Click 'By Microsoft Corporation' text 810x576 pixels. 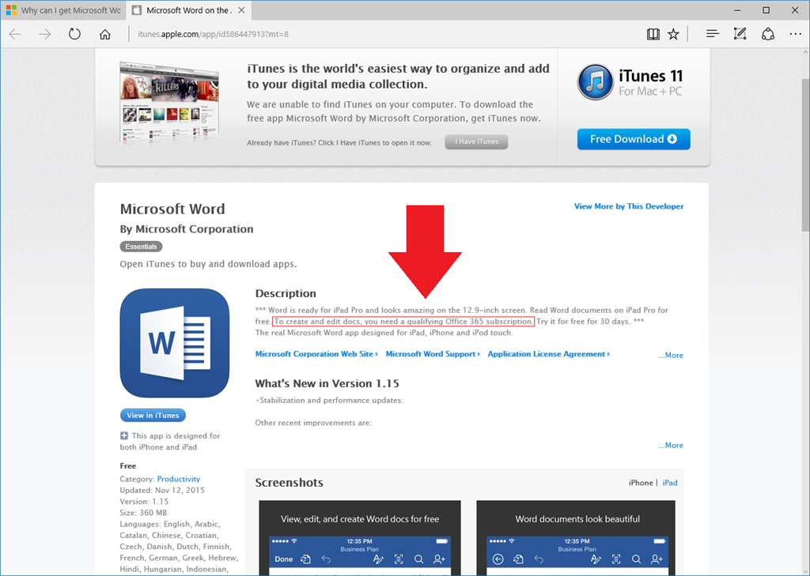[x=187, y=229]
